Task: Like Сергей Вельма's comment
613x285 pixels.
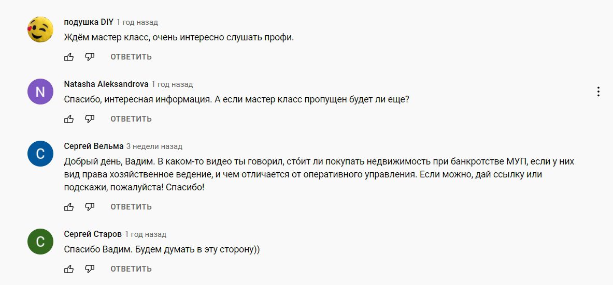Action: click(69, 207)
